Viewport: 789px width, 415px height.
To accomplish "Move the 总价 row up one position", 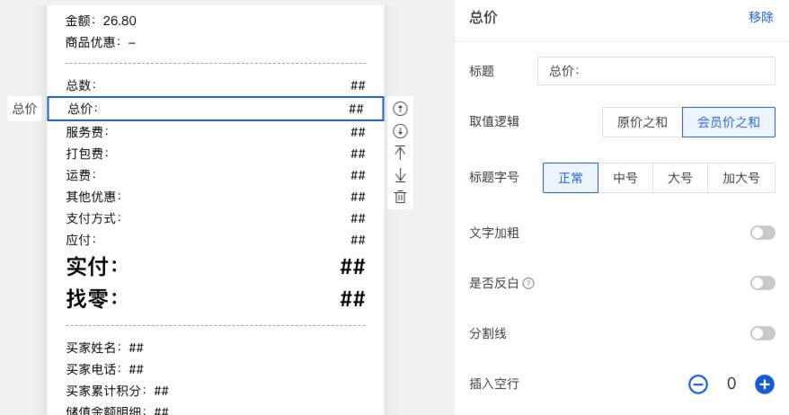I will point(401,109).
